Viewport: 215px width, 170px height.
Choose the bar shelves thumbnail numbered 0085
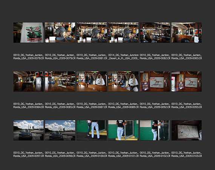60,82
